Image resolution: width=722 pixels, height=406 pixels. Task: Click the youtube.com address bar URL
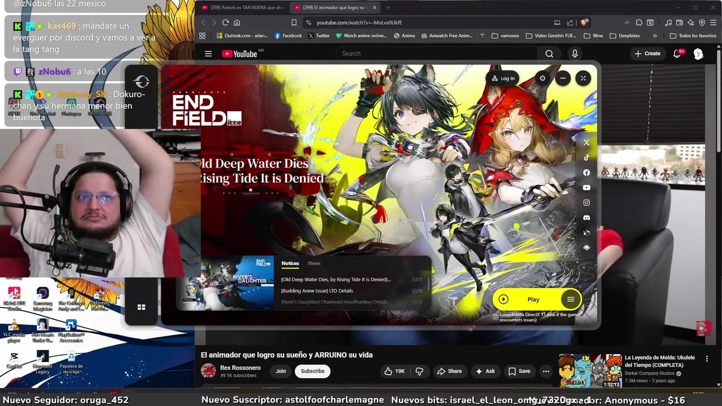click(359, 23)
